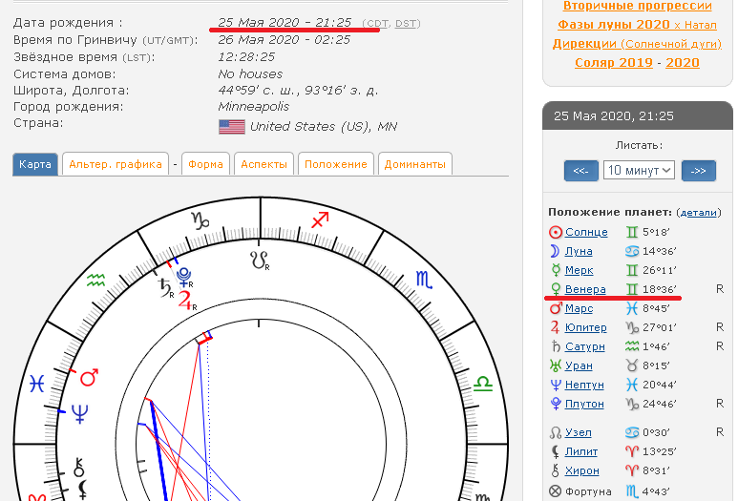The image size is (738, 501).
Task: Click the Taurus sign icon in Uranus row
Action: [632, 365]
